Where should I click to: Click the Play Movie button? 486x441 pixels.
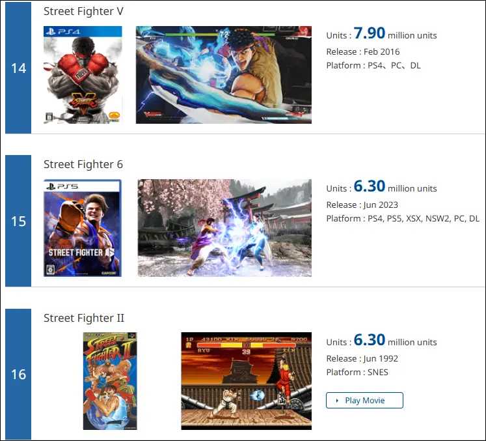364,401
